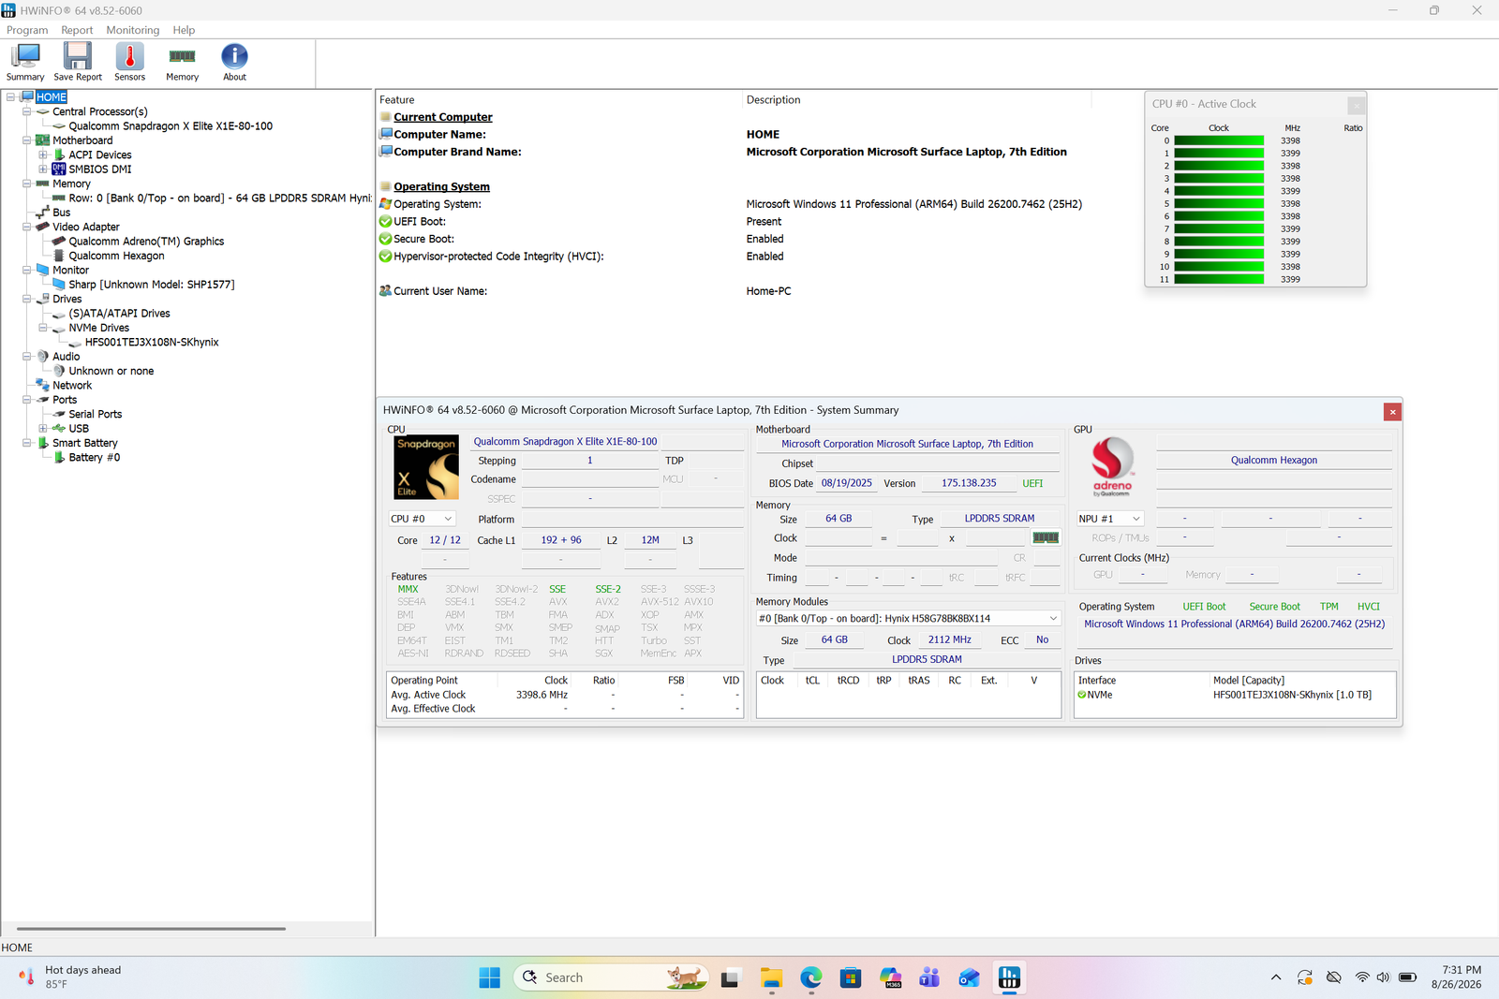Screen dimensions: 1499x999
Task: Click the battery tray icon
Action: coord(1407,977)
